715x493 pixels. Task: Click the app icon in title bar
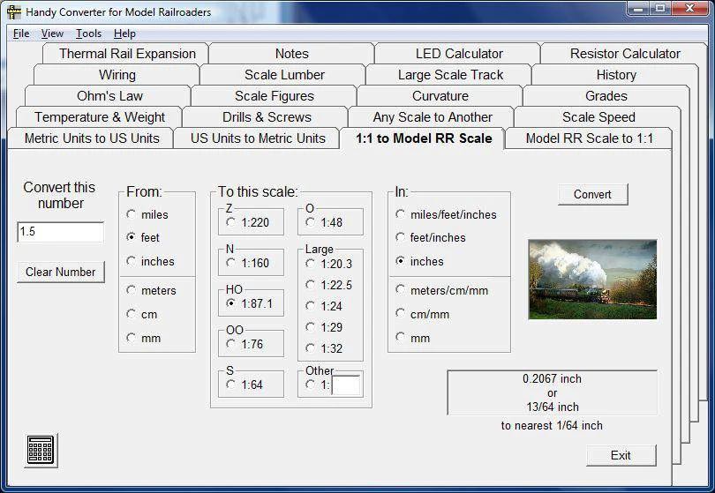tap(14, 12)
